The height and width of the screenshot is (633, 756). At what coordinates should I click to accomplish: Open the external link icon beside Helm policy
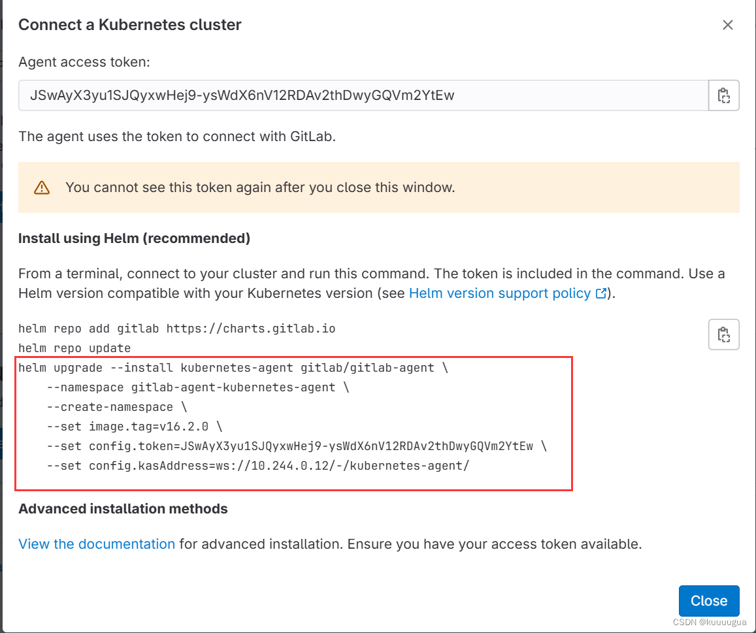pos(601,293)
